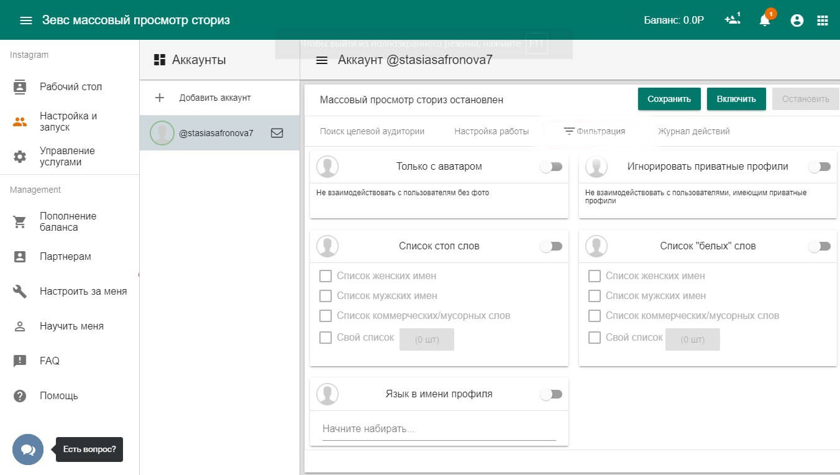This screenshot has width=840, height=475.
Task: Open the chat bubble support widget
Action: pyautogui.click(x=28, y=450)
